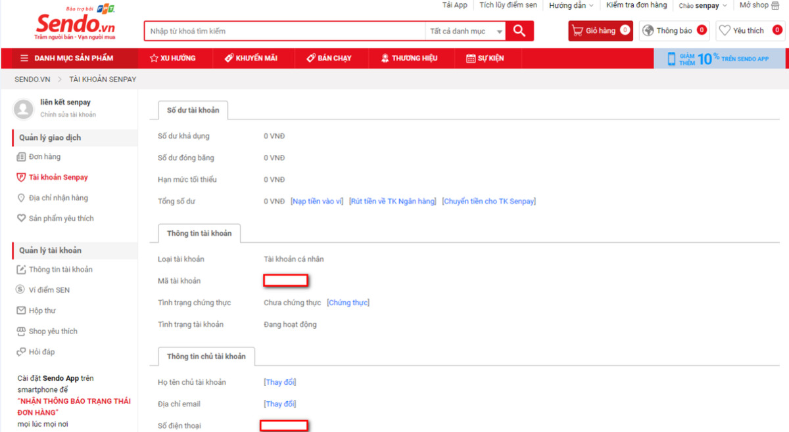Click the Tài khoản Senpay shield icon
Viewport: 789px width, 432px height.
click(21, 177)
